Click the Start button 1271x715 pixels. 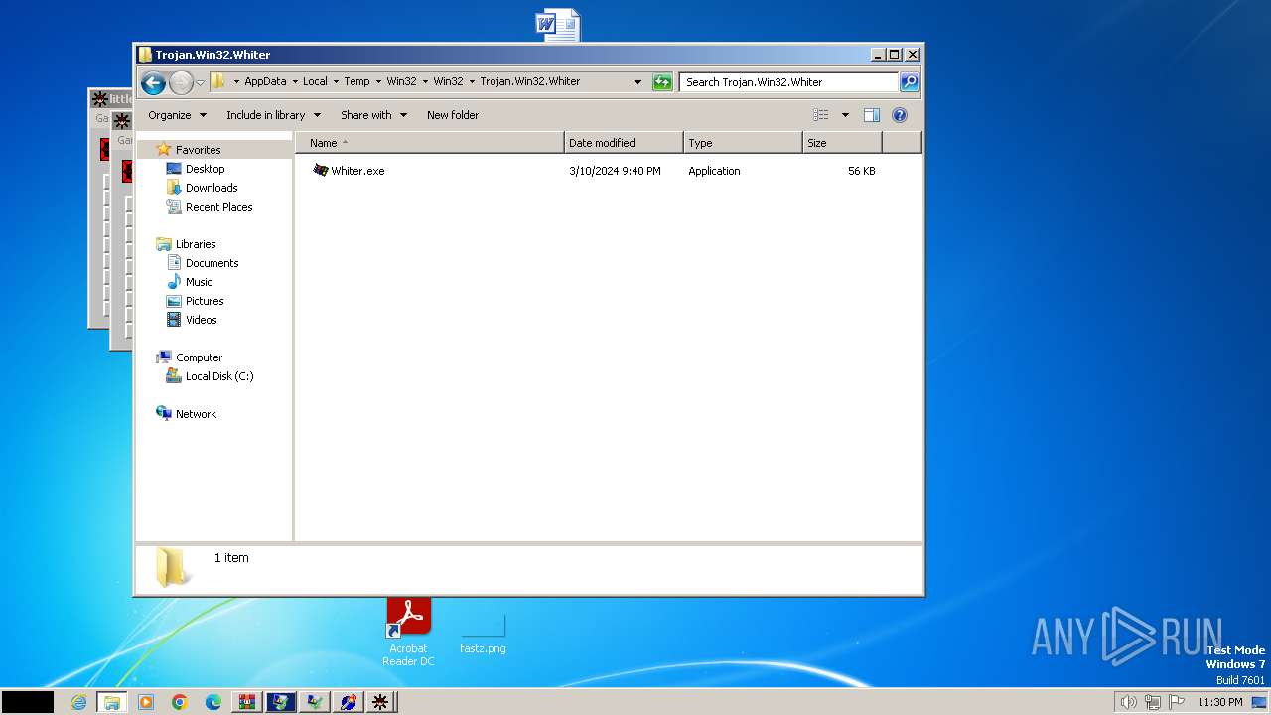(27, 702)
